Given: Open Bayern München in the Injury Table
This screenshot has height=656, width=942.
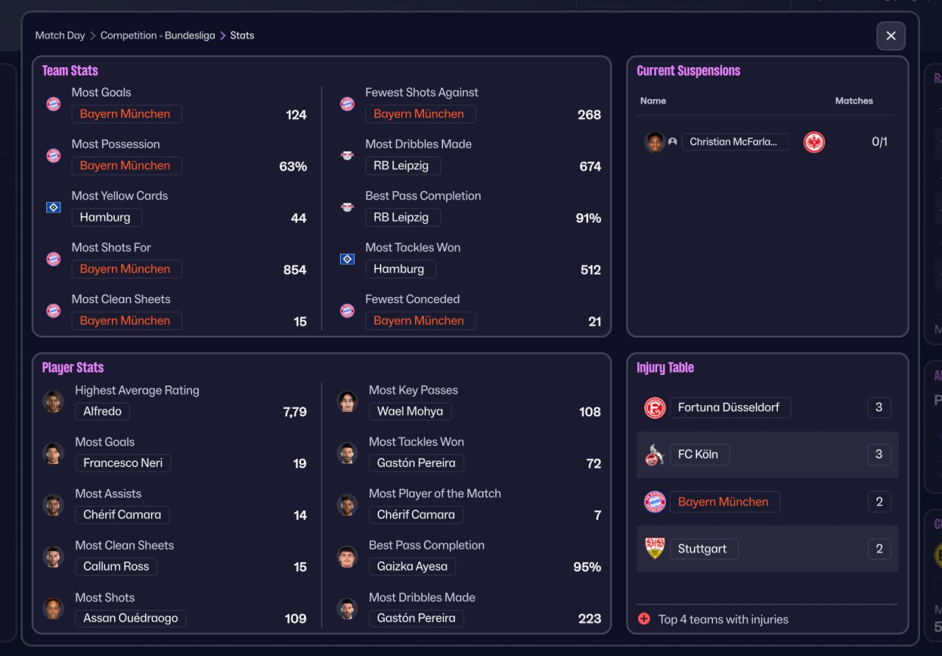Looking at the screenshot, I should coord(725,502).
